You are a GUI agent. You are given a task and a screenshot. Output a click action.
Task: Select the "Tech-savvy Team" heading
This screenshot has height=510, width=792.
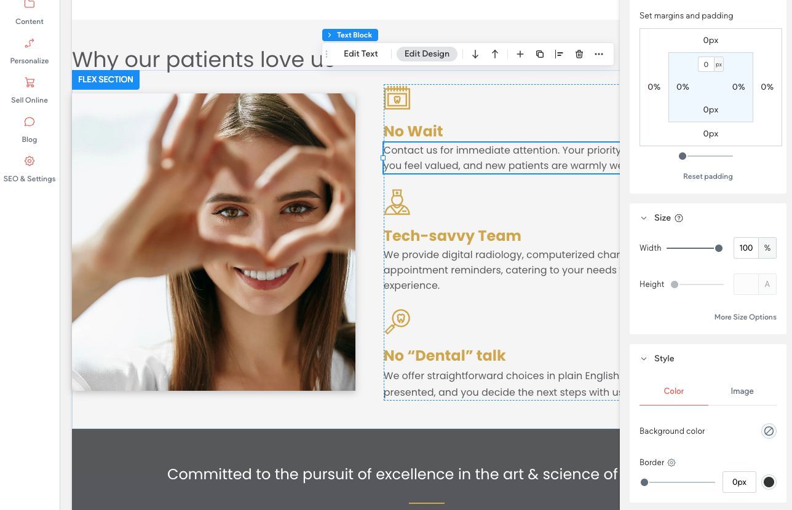tap(453, 236)
